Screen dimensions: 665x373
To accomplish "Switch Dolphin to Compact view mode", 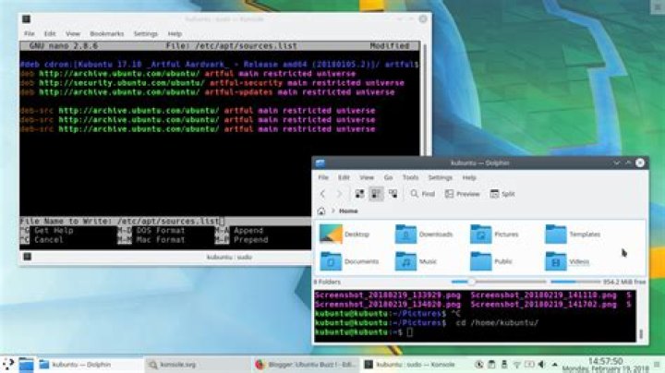I will (x=376, y=194).
